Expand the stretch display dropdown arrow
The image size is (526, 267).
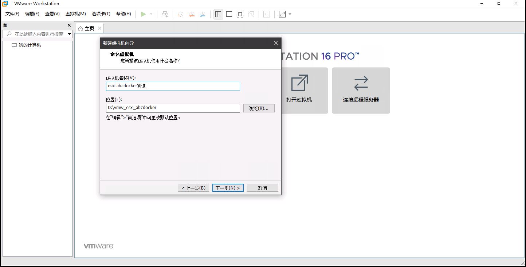point(290,14)
